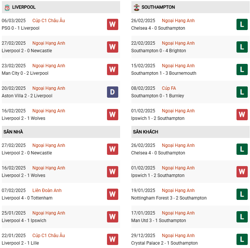Select the SÂN NHÀ section header
The image size is (250, 248).
pos(13,132)
